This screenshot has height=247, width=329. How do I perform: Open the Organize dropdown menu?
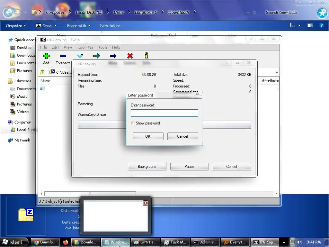(x=16, y=26)
